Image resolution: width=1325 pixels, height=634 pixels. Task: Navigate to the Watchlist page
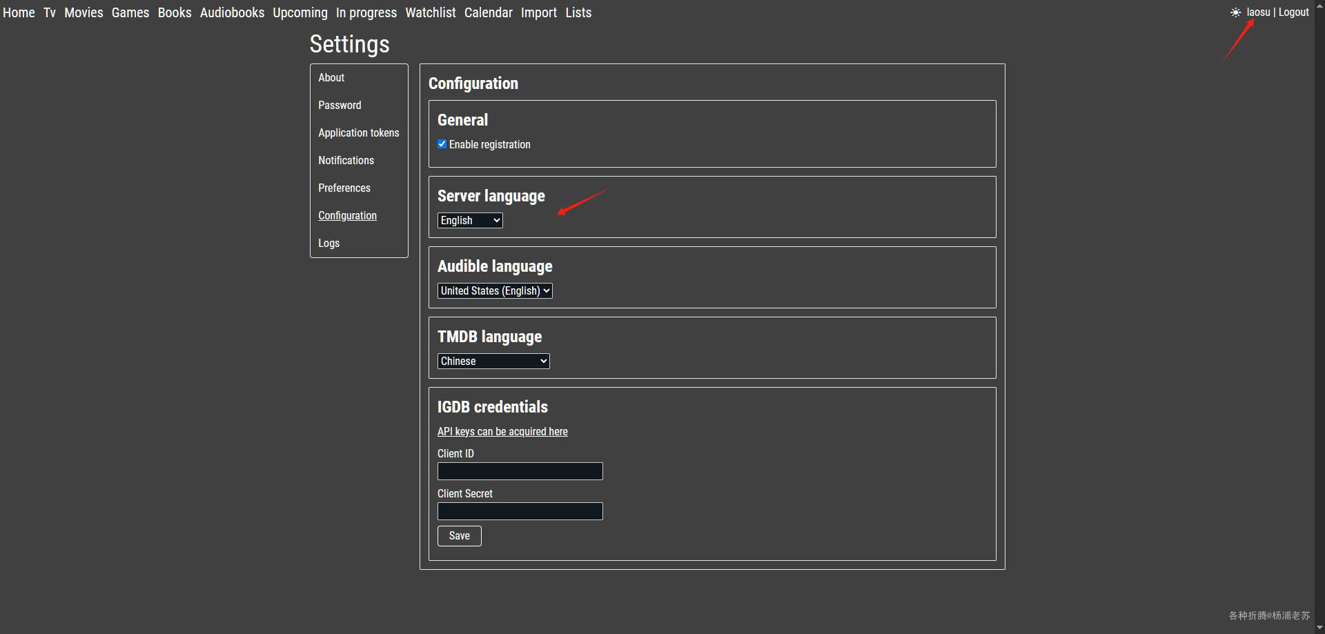pyautogui.click(x=431, y=12)
